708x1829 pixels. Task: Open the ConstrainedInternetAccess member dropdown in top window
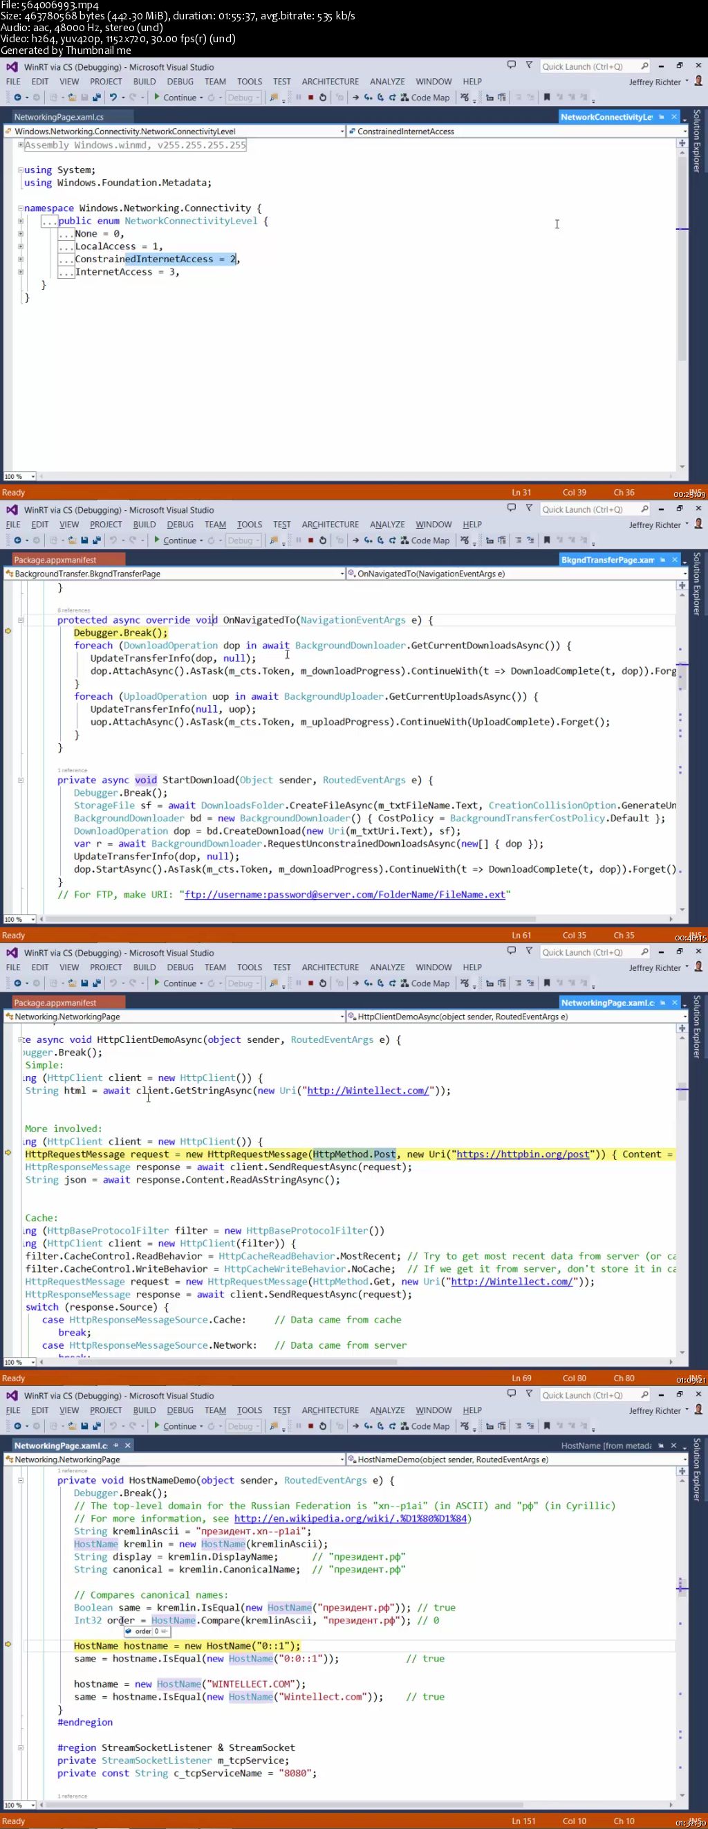[x=517, y=131]
